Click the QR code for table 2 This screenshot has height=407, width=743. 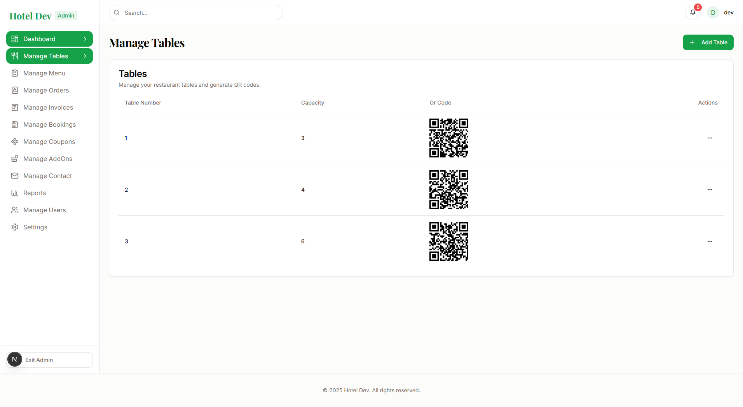[448, 190]
